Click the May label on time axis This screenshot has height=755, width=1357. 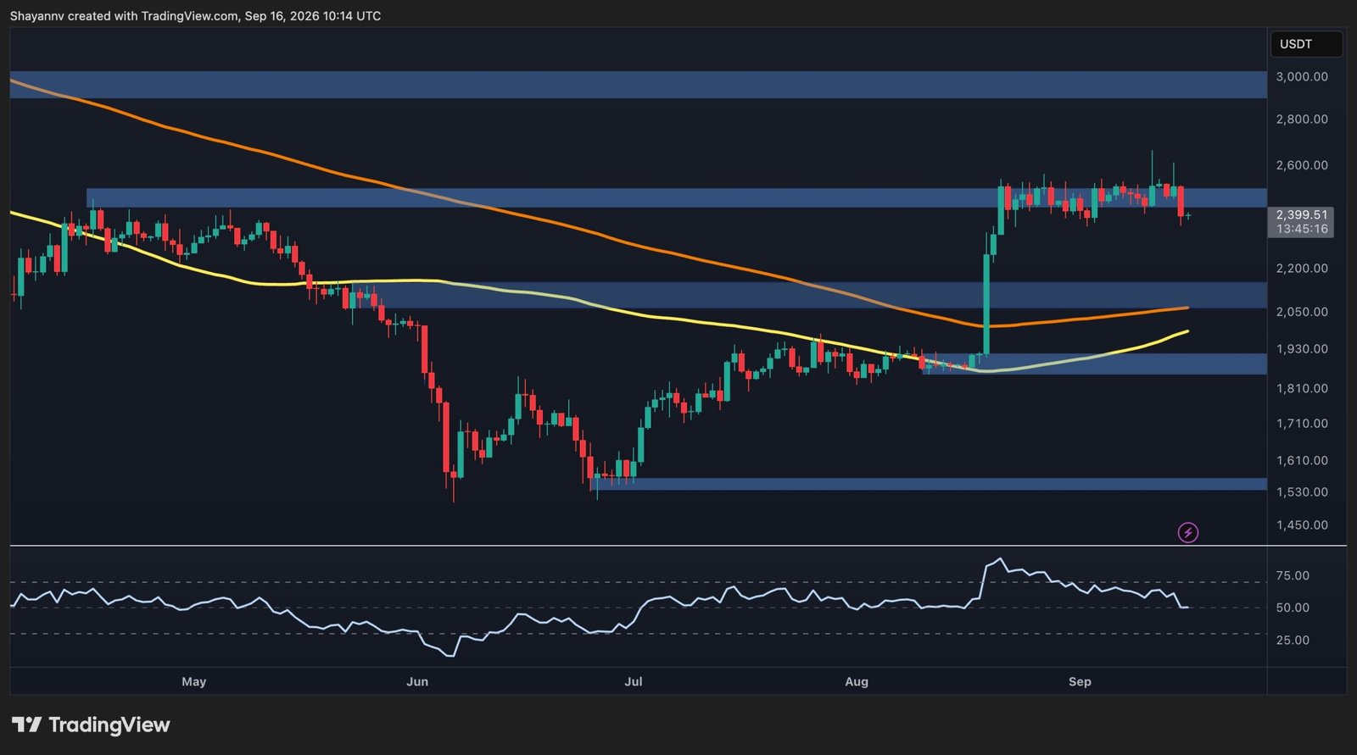click(193, 682)
